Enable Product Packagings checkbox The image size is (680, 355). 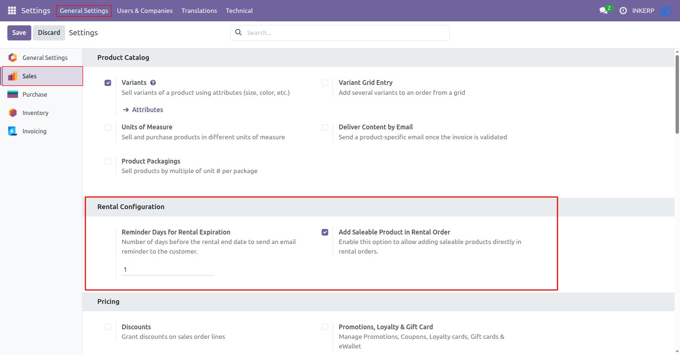click(x=108, y=161)
